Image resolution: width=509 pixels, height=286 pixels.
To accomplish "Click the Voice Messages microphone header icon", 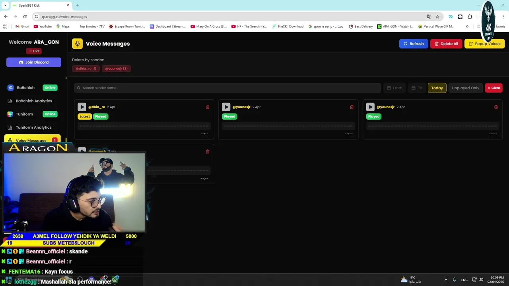I will pos(77,44).
